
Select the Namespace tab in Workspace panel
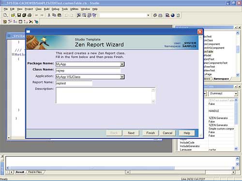pos(221,79)
